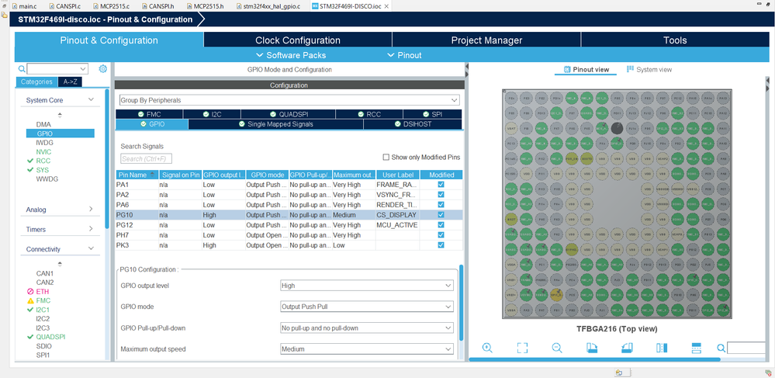The width and height of the screenshot is (775, 378).
Task: Collapse the System Core category
Action: pos(91,100)
